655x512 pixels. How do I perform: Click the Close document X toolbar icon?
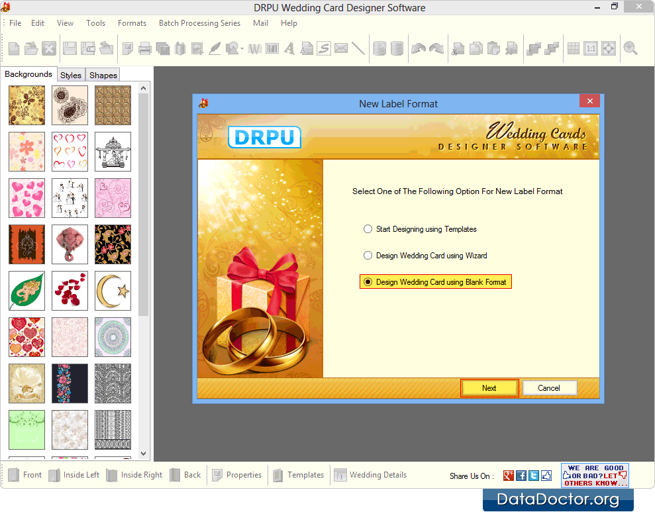point(49,49)
